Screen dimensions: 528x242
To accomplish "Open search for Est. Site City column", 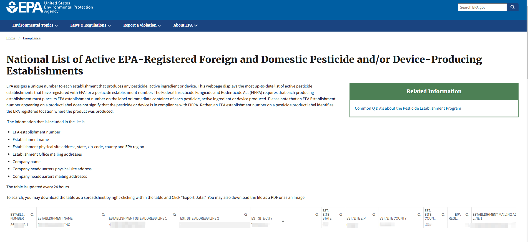I will tap(317, 215).
